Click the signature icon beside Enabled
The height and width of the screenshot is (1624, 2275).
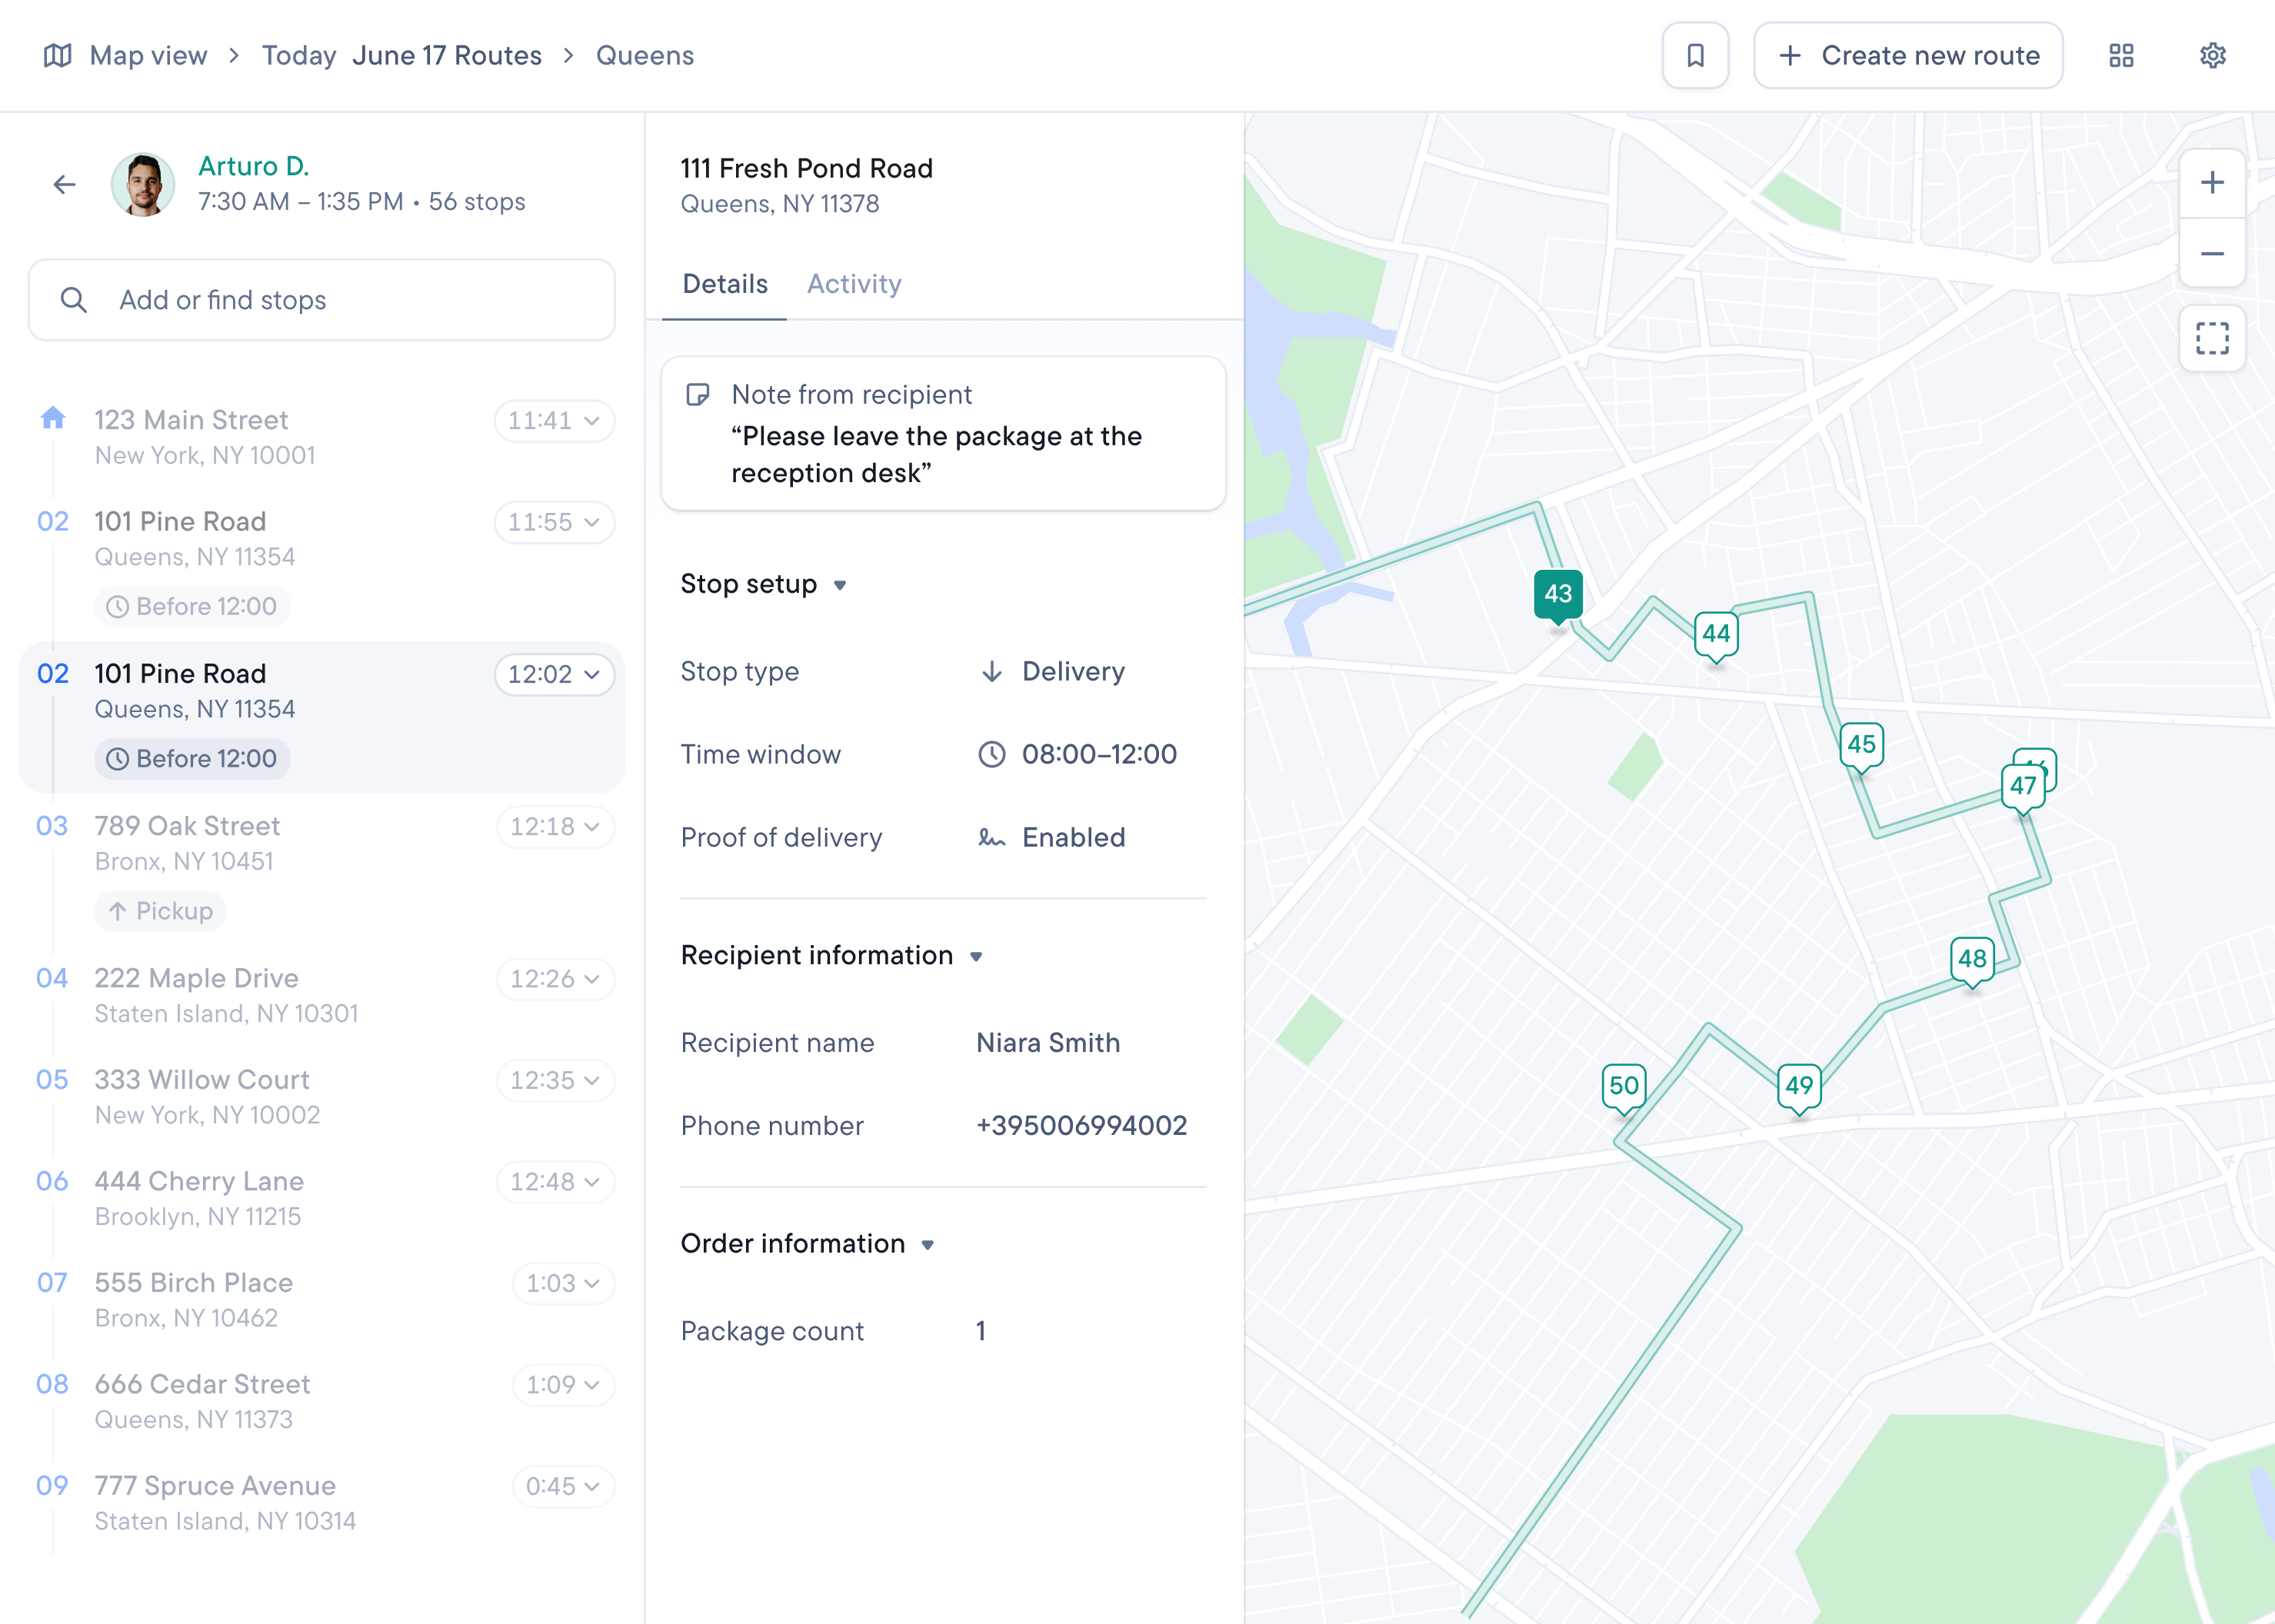pyautogui.click(x=991, y=837)
